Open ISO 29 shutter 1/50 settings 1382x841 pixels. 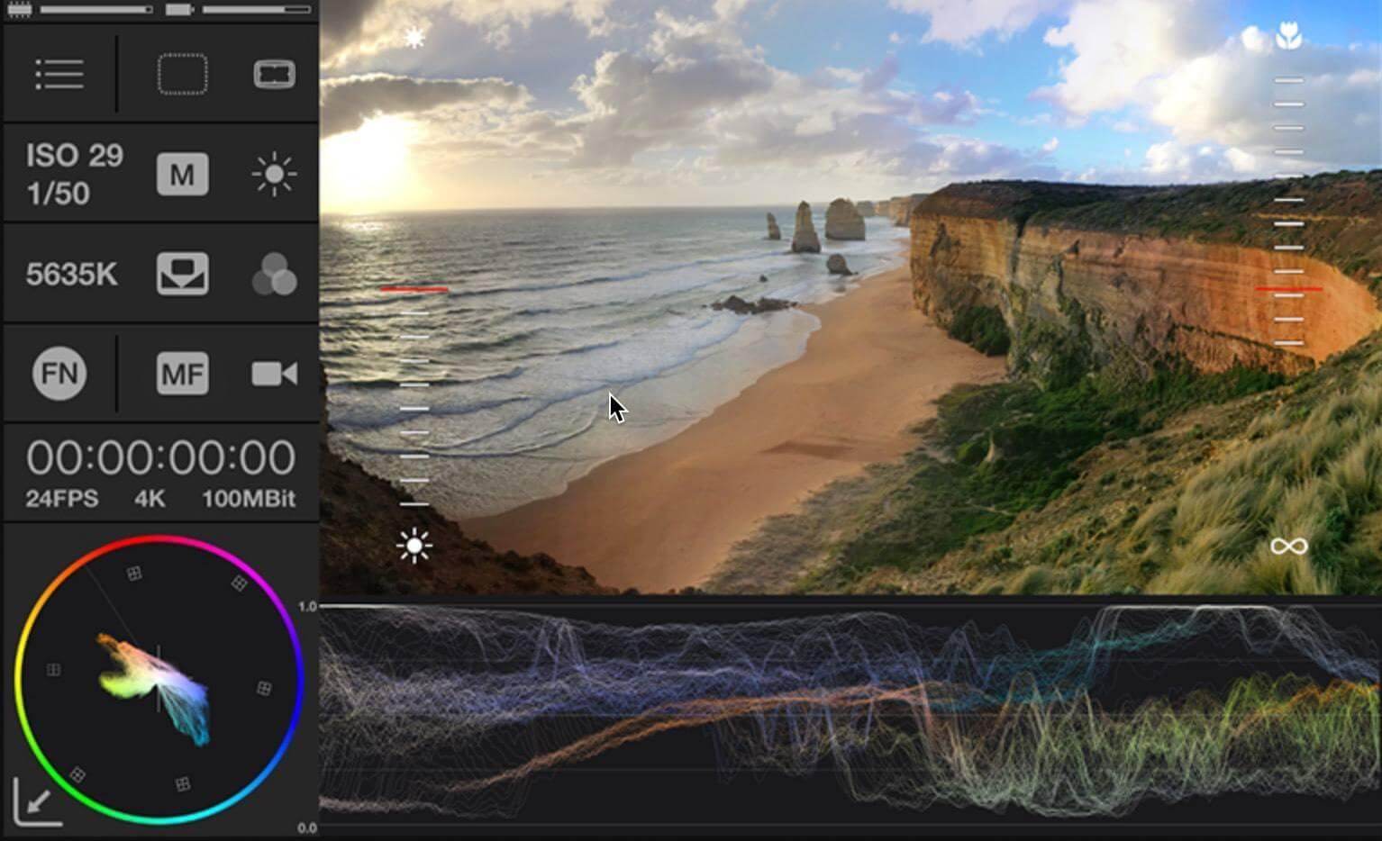coord(74,174)
